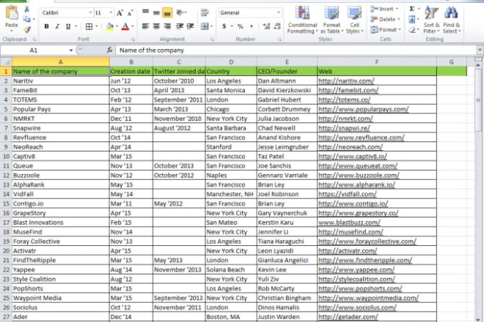This screenshot has width=484, height=322.
Task: Open Sort & Filter menu
Action: tap(431, 20)
